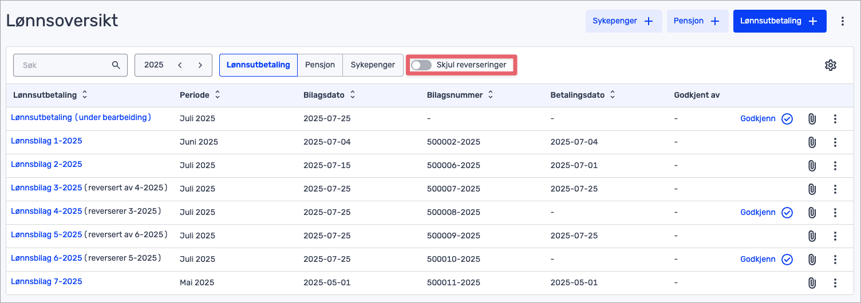Screen dimensions: 861x303
Task: Switch to the Sykepenger tab
Action: (373, 65)
